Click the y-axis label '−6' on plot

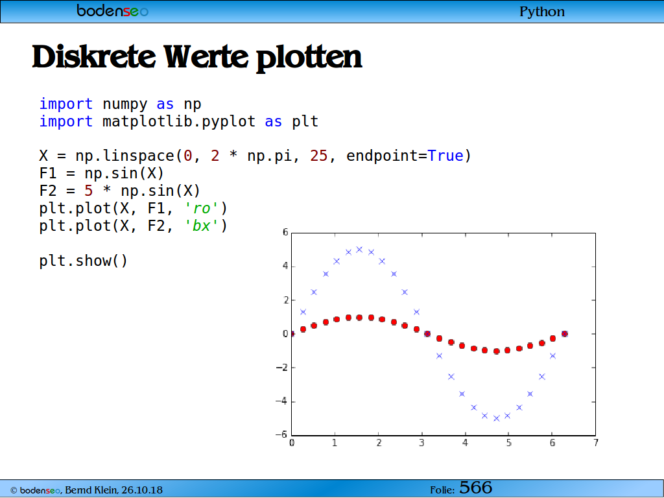[281, 434]
